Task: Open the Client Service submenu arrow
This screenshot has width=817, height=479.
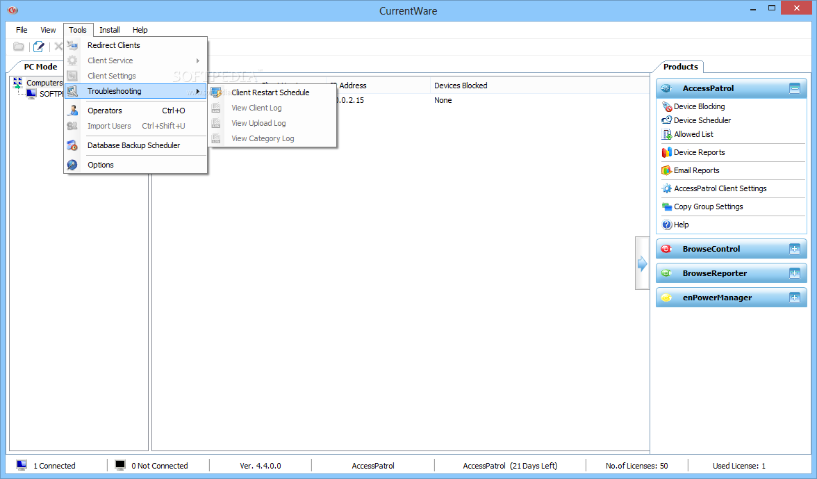Action: (x=198, y=61)
